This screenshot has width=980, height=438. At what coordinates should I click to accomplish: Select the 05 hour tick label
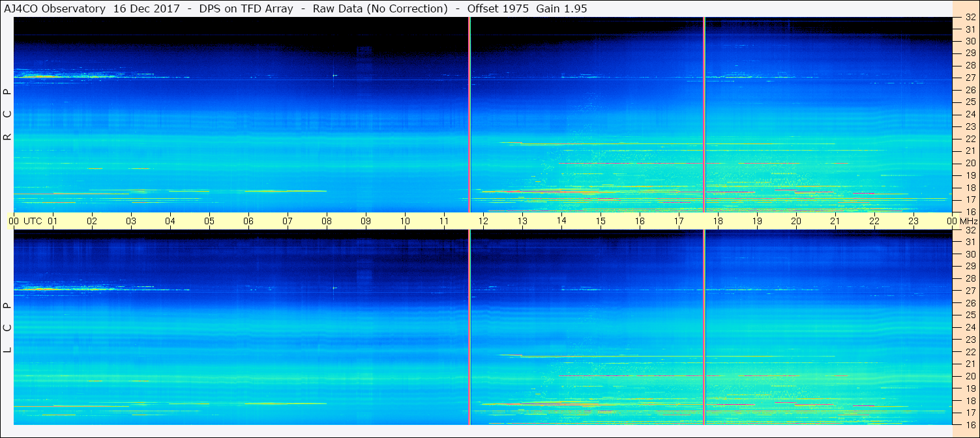coord(209,221)
